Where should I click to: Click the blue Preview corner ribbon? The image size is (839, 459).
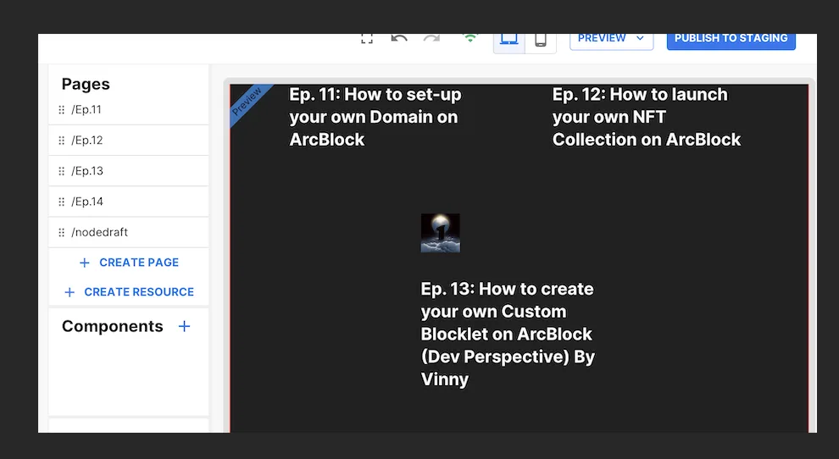[x=247, y=102]
